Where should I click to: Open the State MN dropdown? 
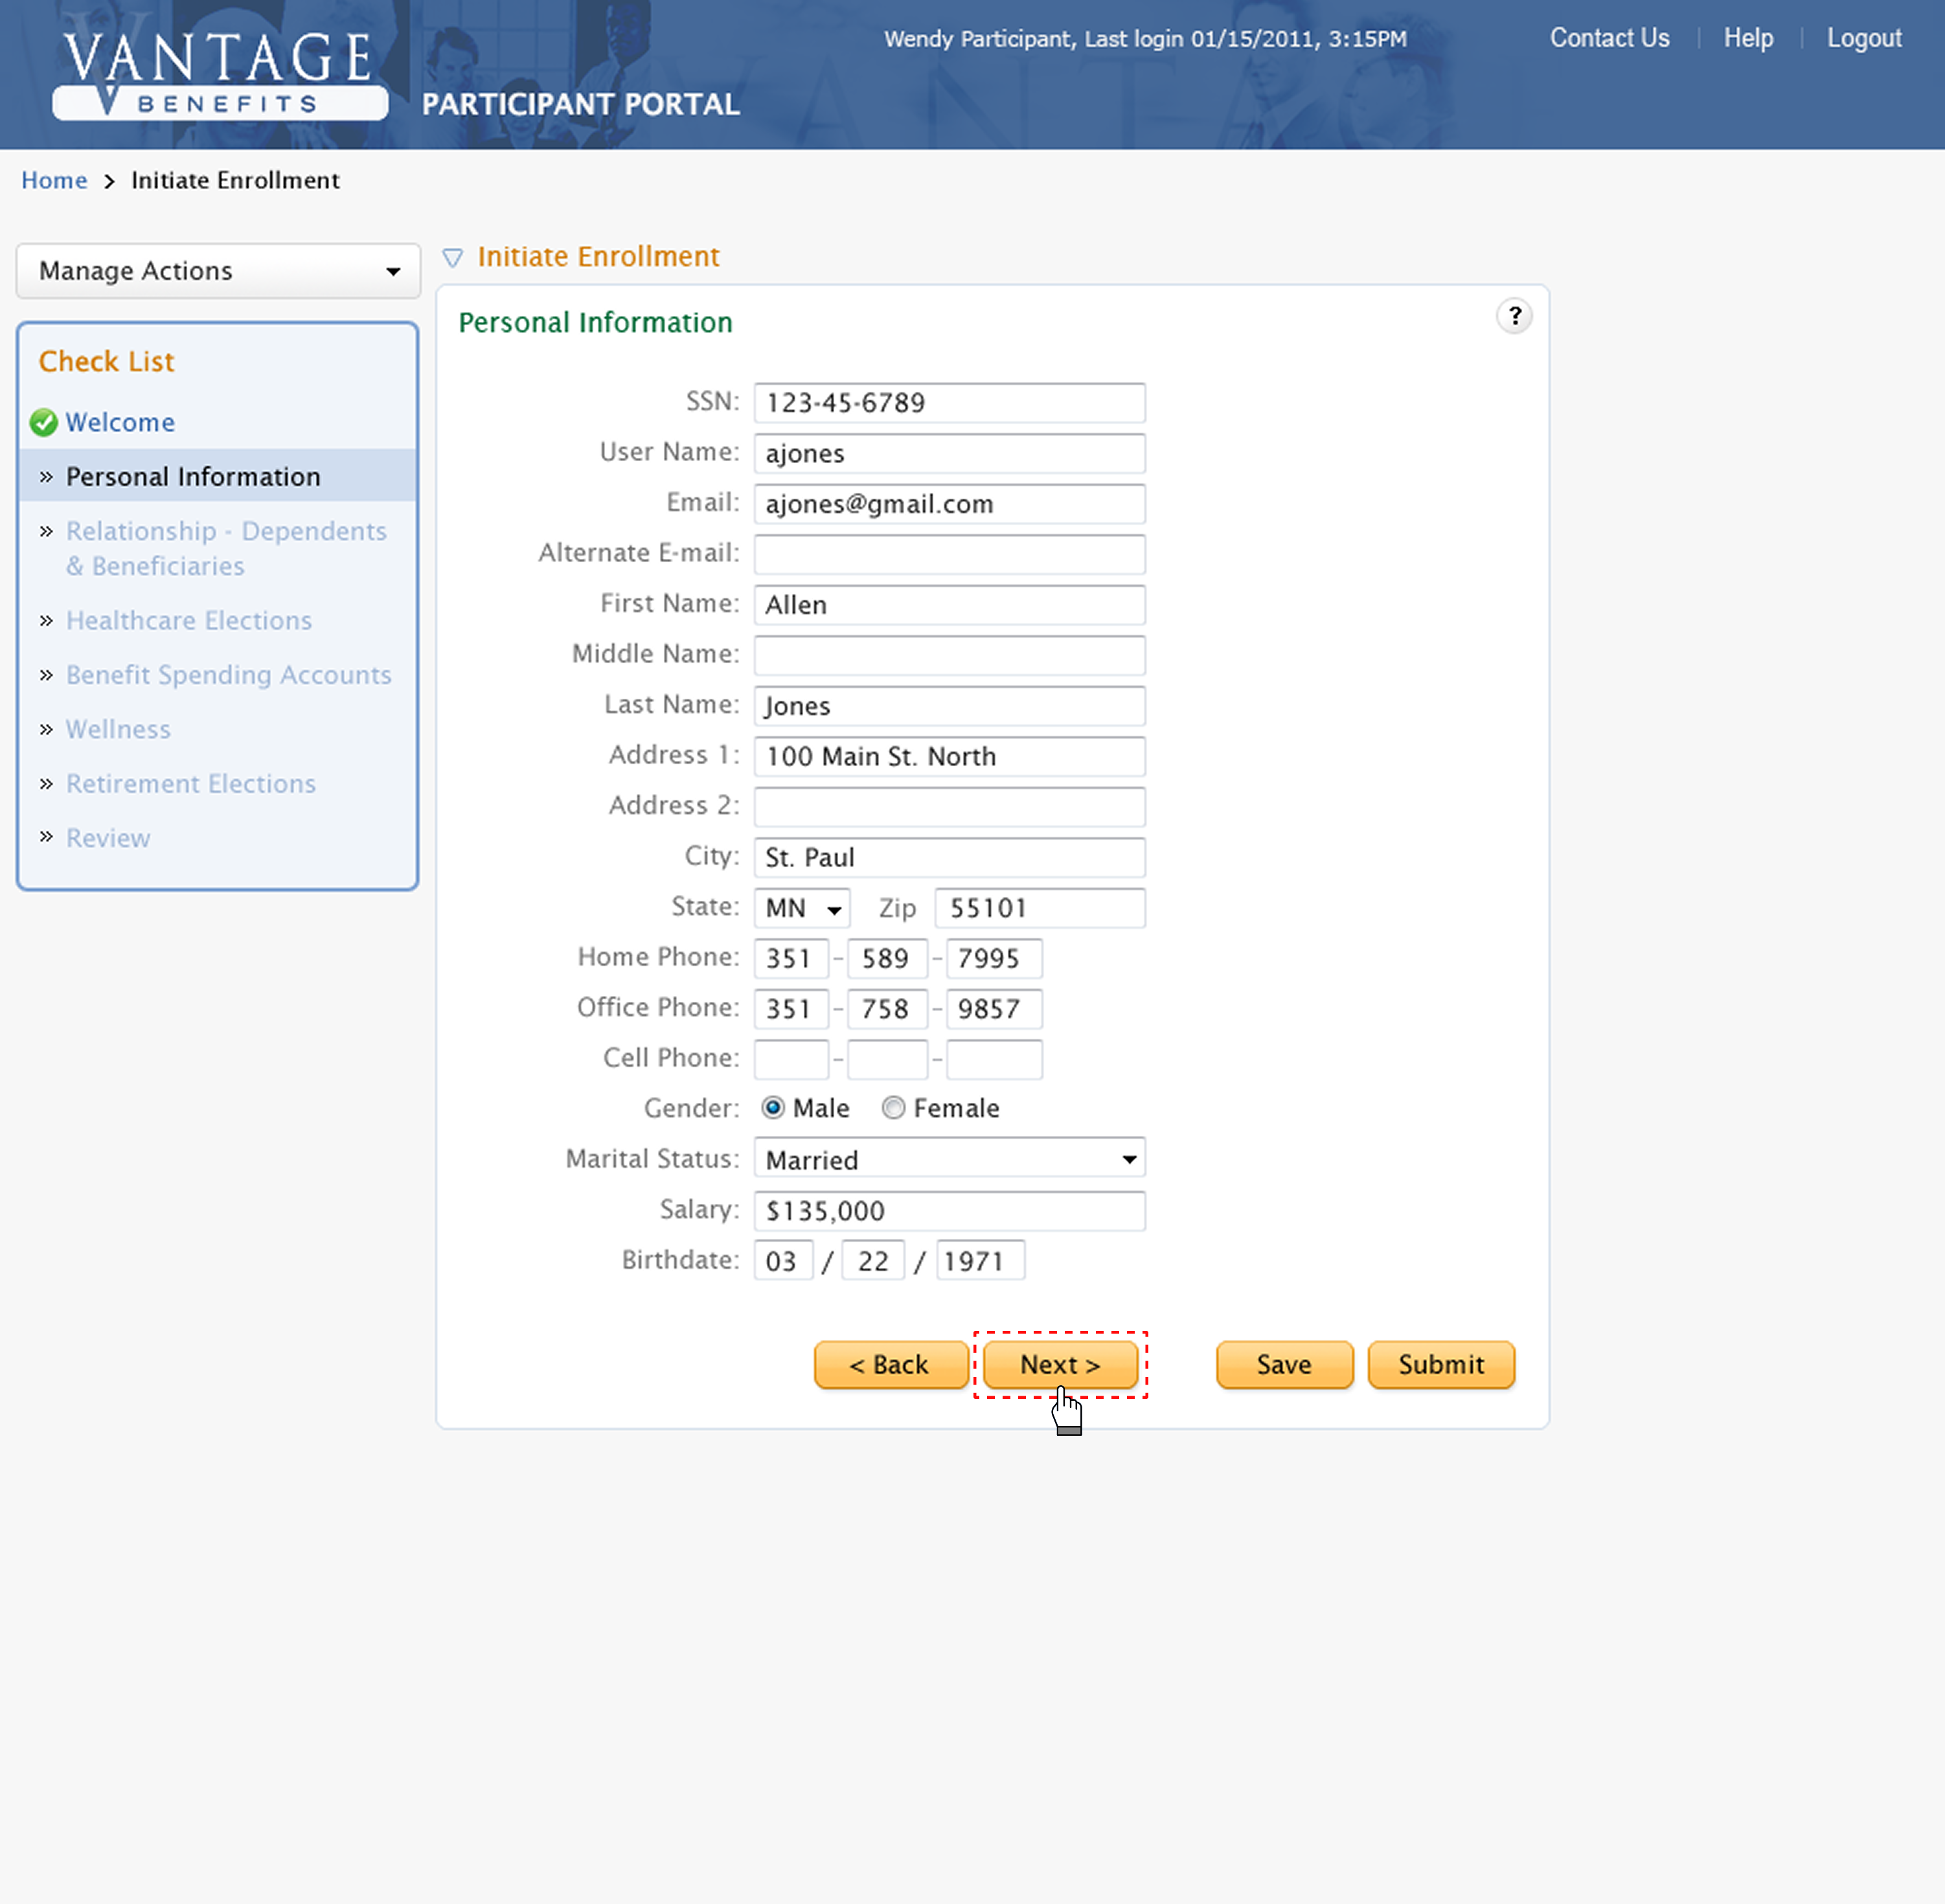pos(802,908)
